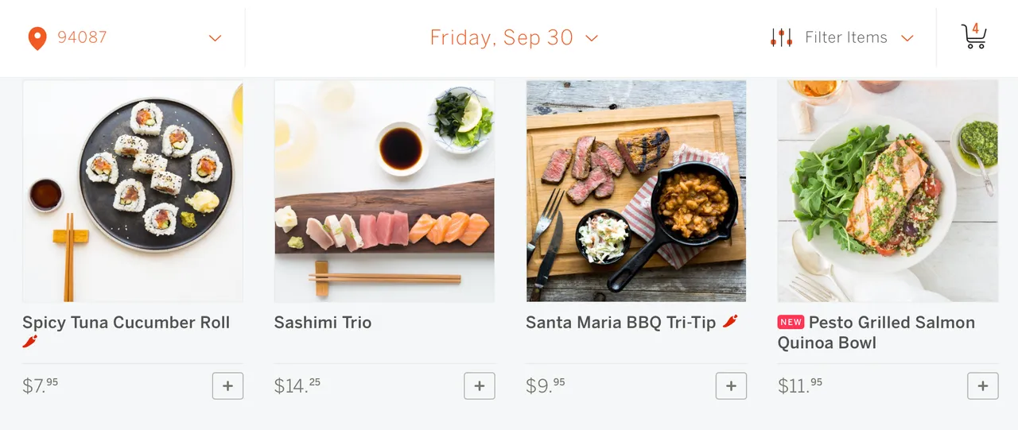Click the spicy pepper icon beside BBQ Tri-Tip
This screenshot has width=1018, height=430.
tap(730, 322)
